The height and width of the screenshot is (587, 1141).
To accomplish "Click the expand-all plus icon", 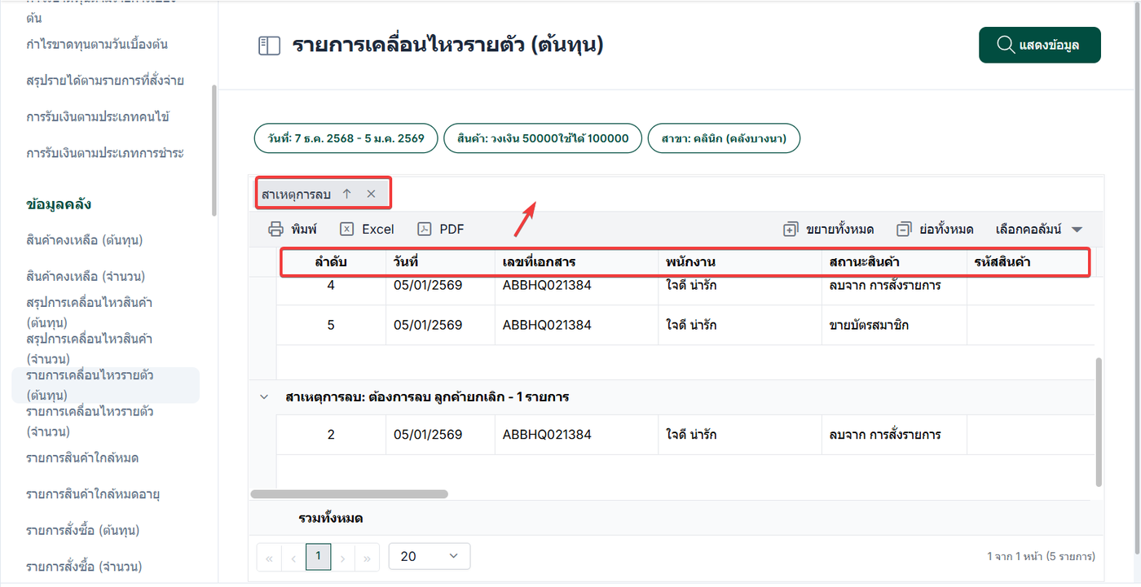I will 790,230.
